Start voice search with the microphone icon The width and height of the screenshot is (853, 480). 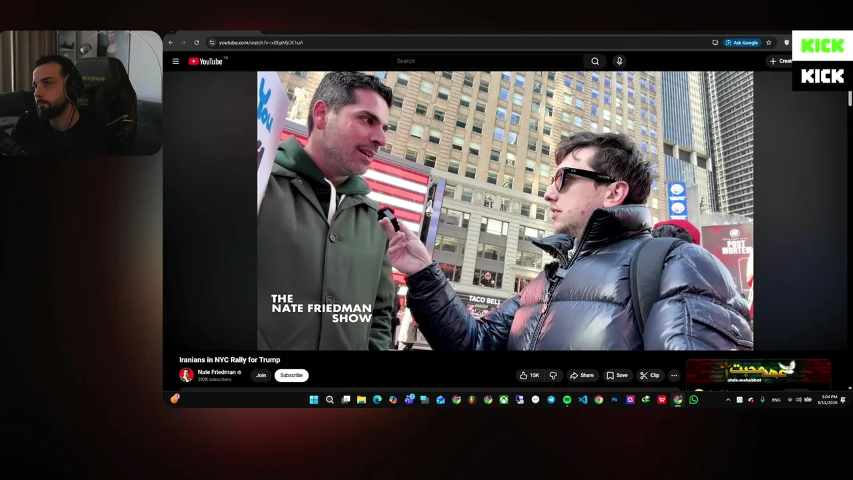point(619,61)
